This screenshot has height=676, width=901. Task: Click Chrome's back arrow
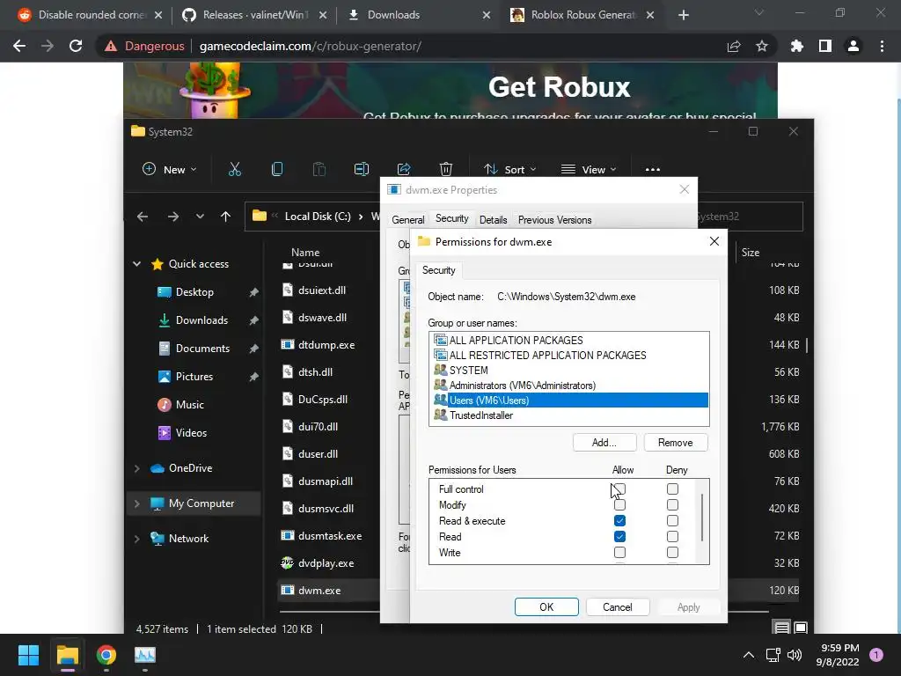[19, 46]
